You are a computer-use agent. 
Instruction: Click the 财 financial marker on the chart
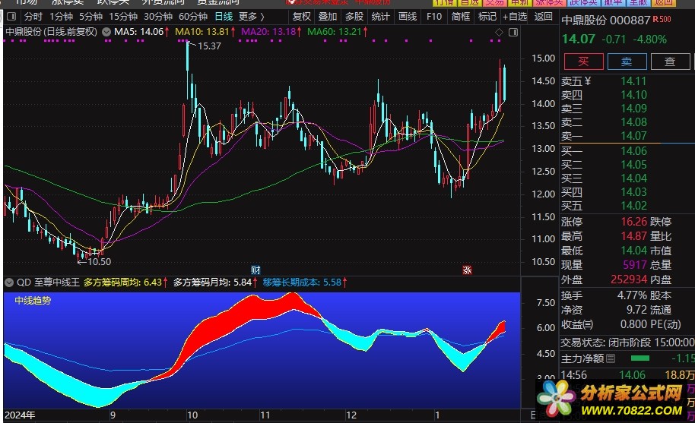coord(255,270)
